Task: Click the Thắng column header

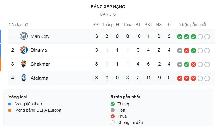Action: pyautogui.click(x=108, y=25)
